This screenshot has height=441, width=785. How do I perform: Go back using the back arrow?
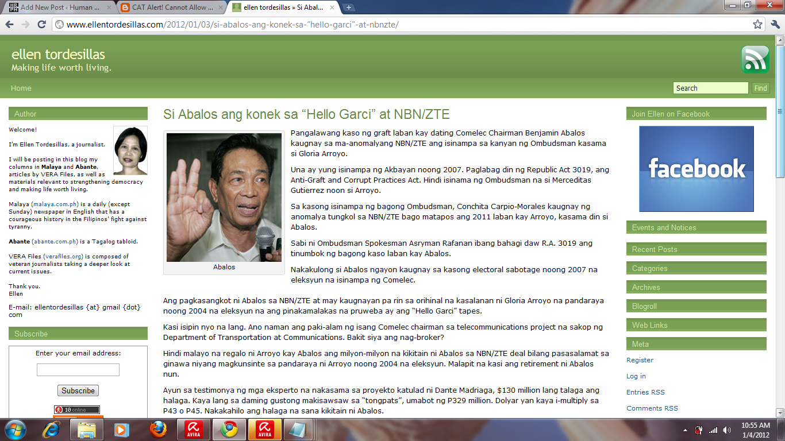coord(10,25)
